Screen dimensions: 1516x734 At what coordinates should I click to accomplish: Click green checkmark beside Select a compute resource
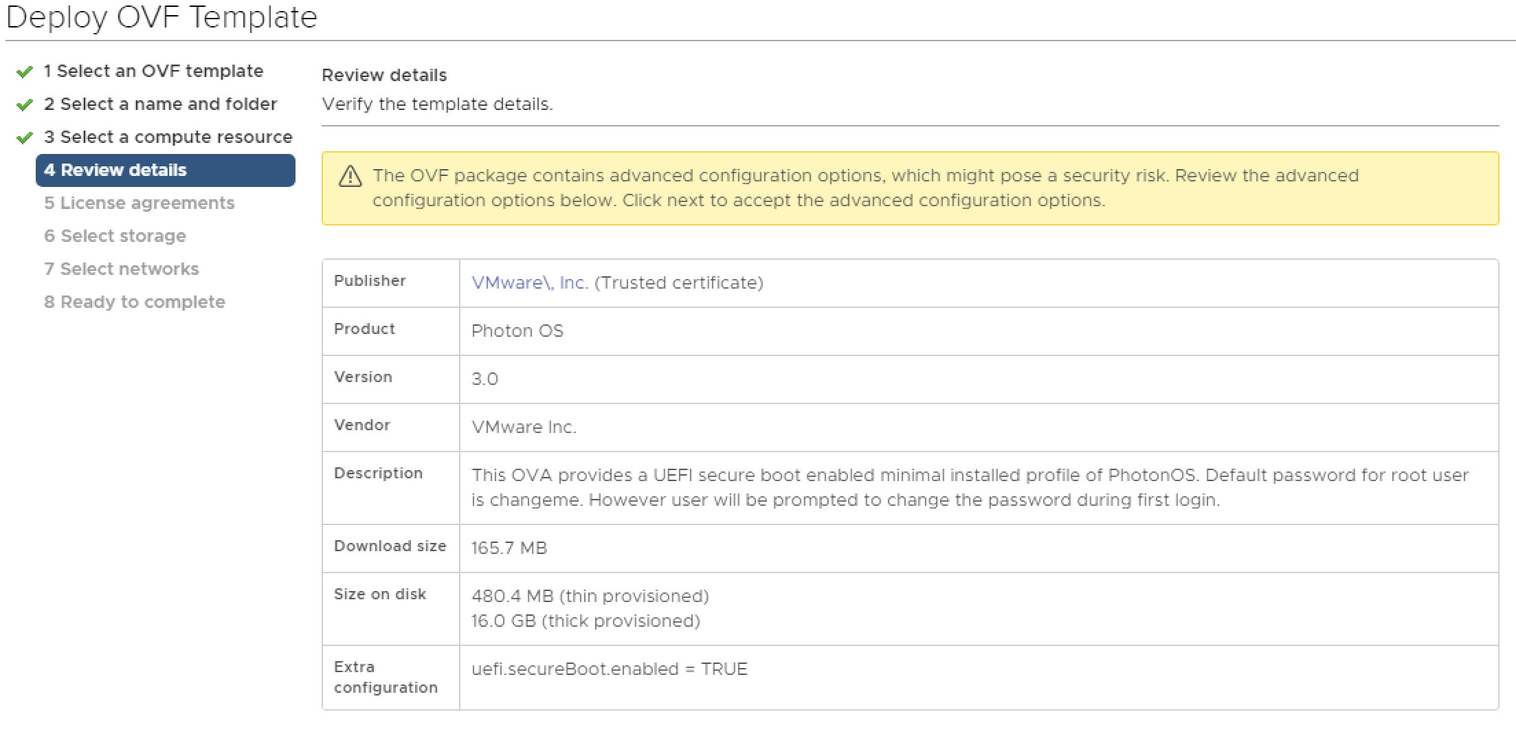tap(25, 138)
